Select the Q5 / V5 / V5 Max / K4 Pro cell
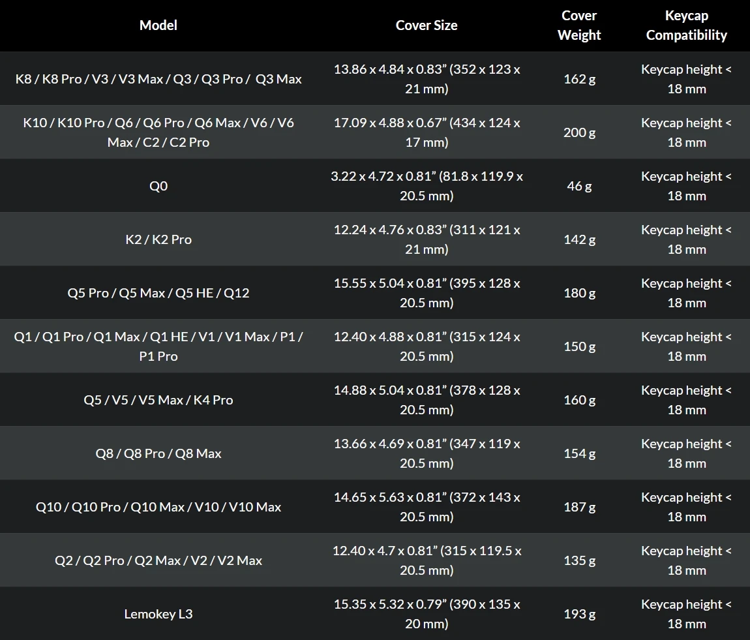Image resolution: width=750 pixels, height=640 pixels. point(158,400)
